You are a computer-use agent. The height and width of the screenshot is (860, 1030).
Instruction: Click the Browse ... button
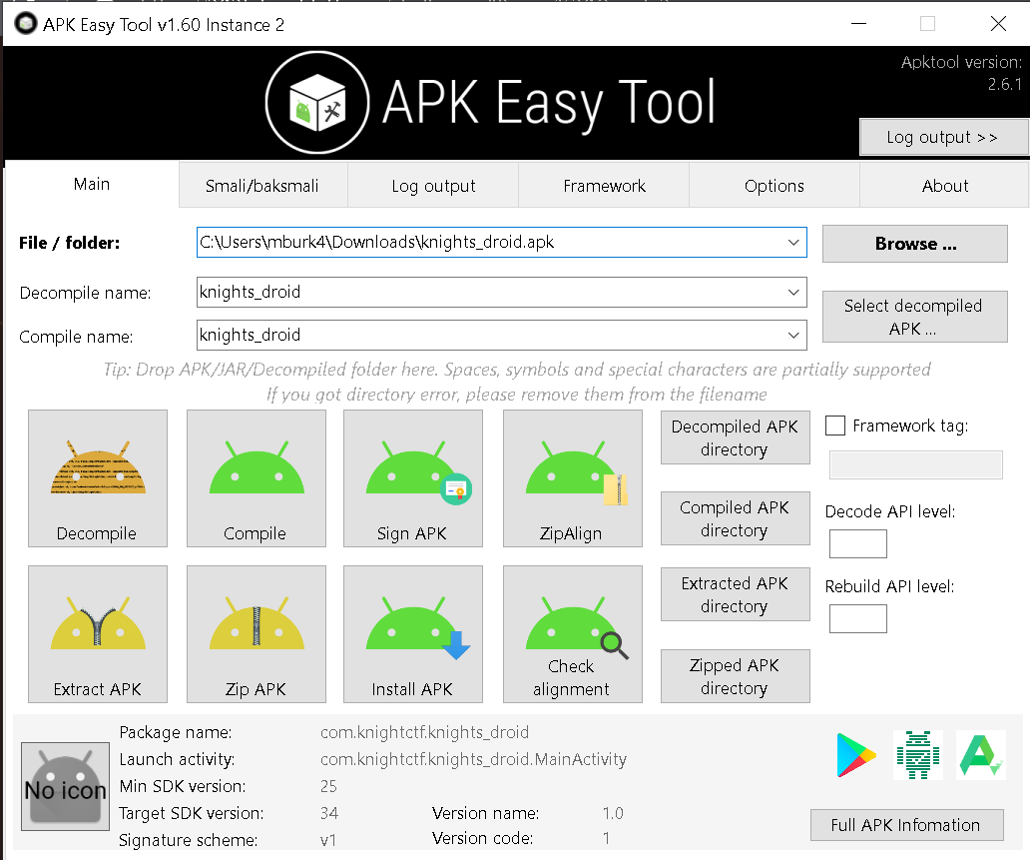tap(915, 244)
